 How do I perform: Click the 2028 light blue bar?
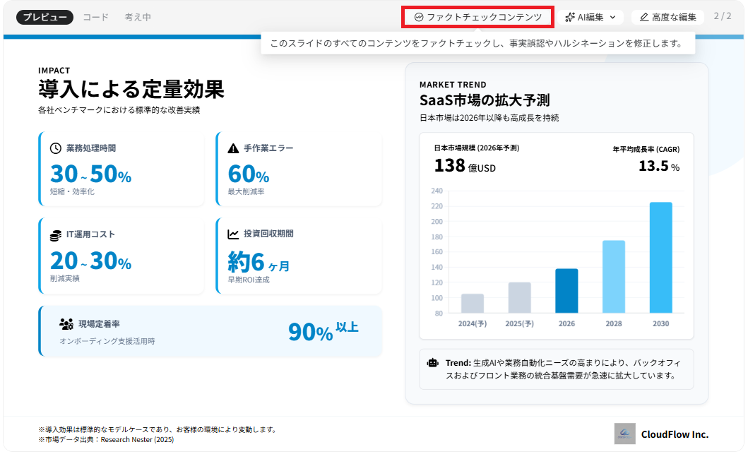613,277
